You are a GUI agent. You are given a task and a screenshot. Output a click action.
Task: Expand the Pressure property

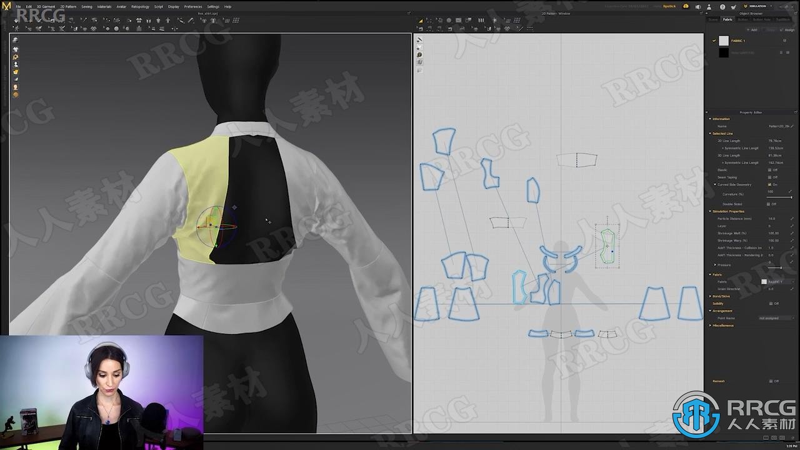715,265
